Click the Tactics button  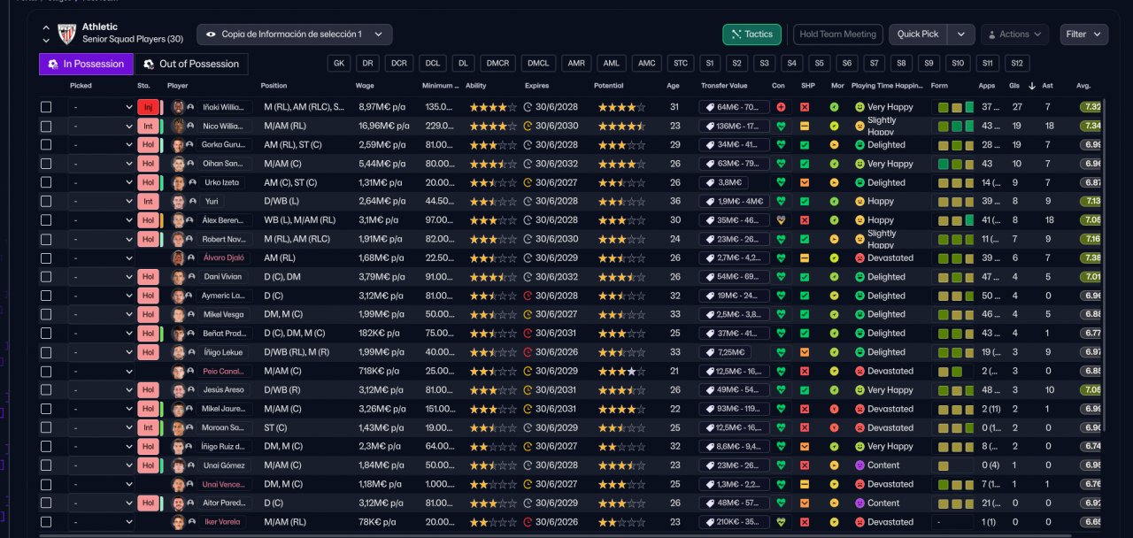coord(751,35)
